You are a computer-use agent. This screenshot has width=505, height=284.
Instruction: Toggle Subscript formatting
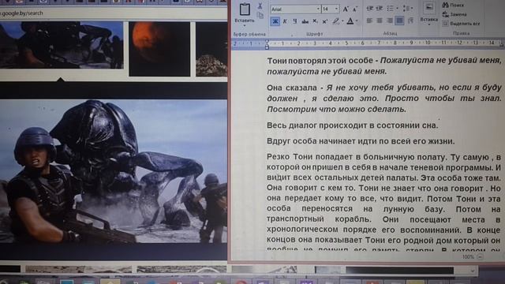pos(316,21)
